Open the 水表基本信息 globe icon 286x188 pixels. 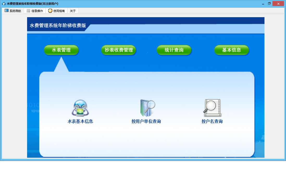tap(80, 108)
